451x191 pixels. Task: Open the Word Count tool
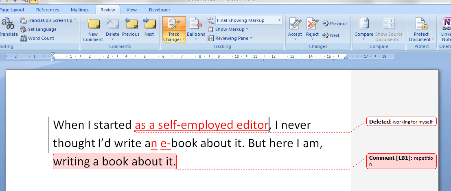tap(37, 38)
